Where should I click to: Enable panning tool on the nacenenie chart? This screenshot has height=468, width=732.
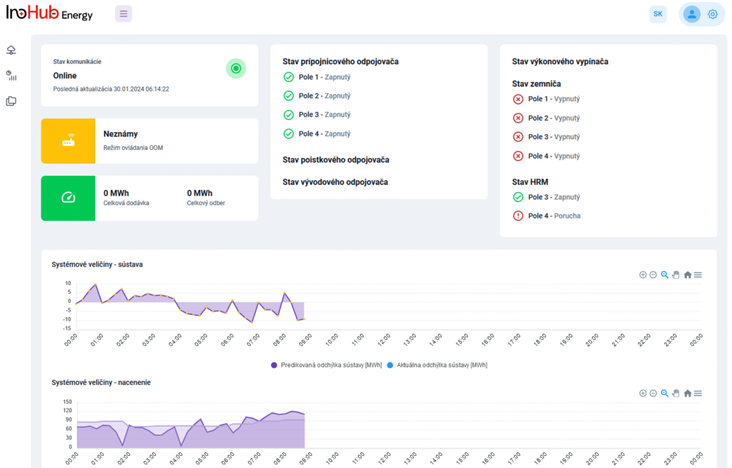point(676,393)
